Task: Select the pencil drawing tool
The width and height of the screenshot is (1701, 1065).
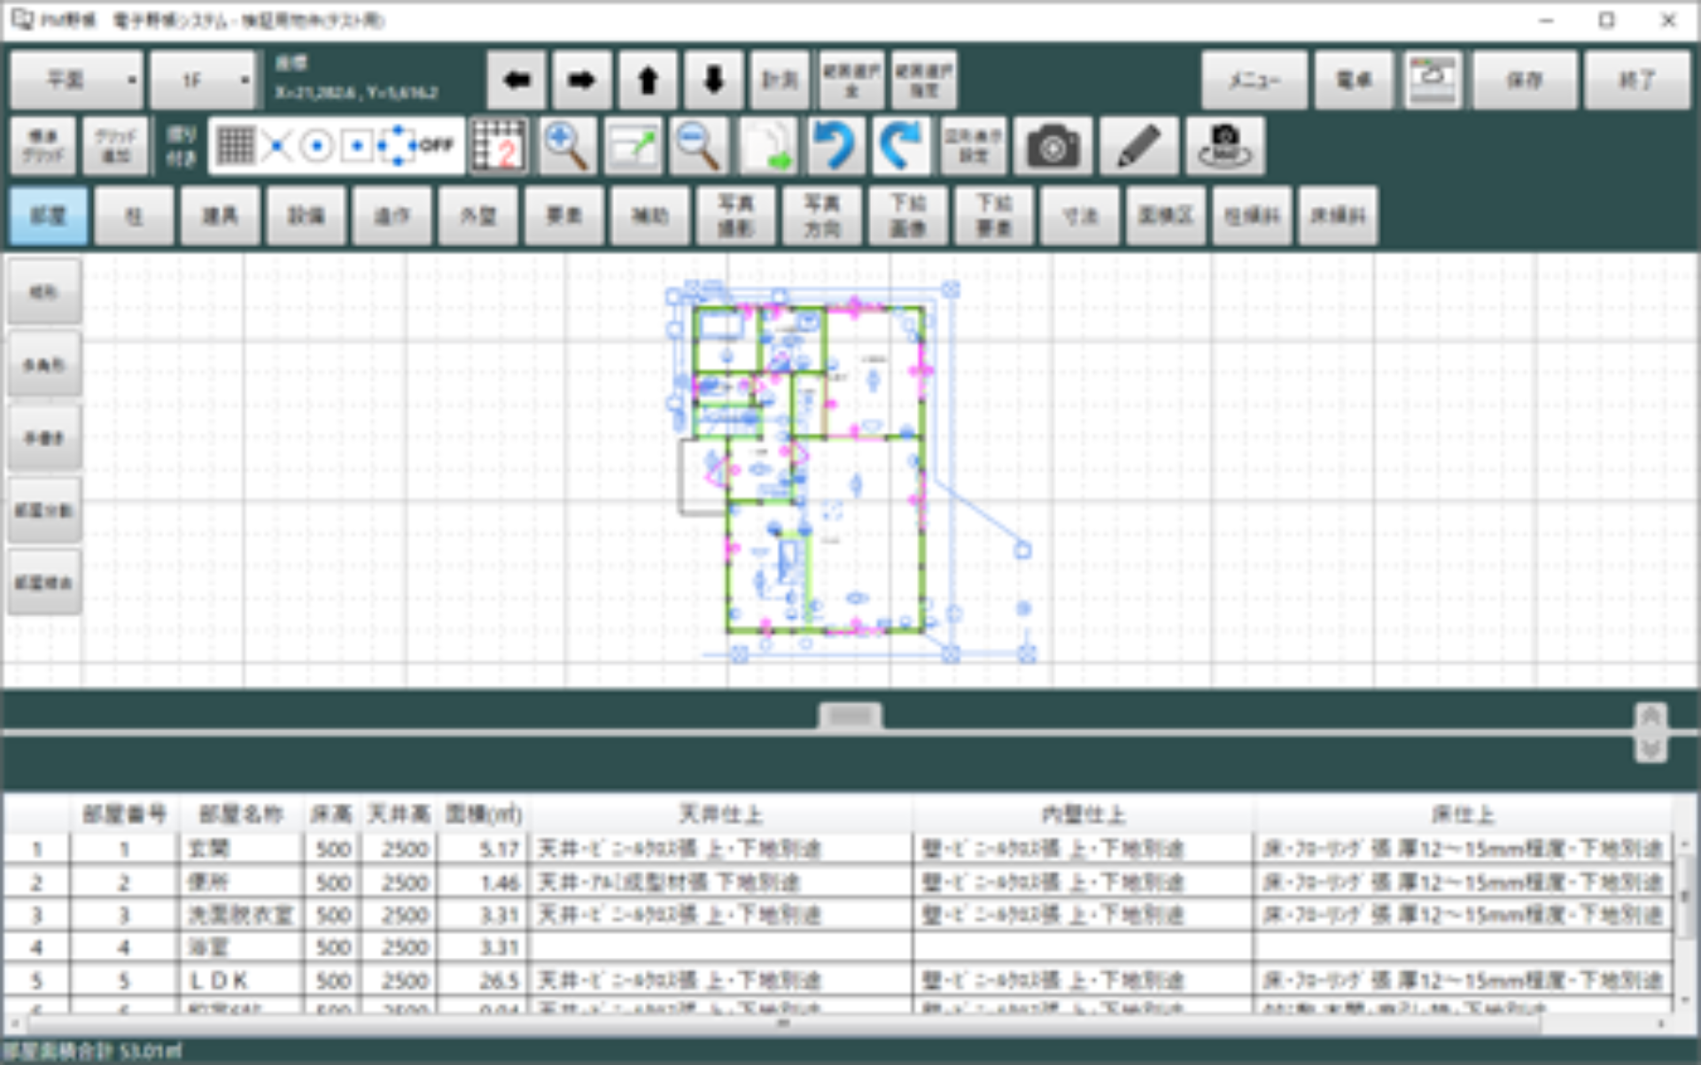Action: [1138, 146]
